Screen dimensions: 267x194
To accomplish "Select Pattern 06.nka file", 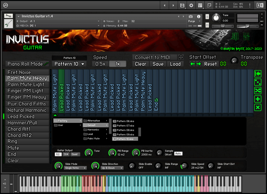I will [x=125, y=121].
